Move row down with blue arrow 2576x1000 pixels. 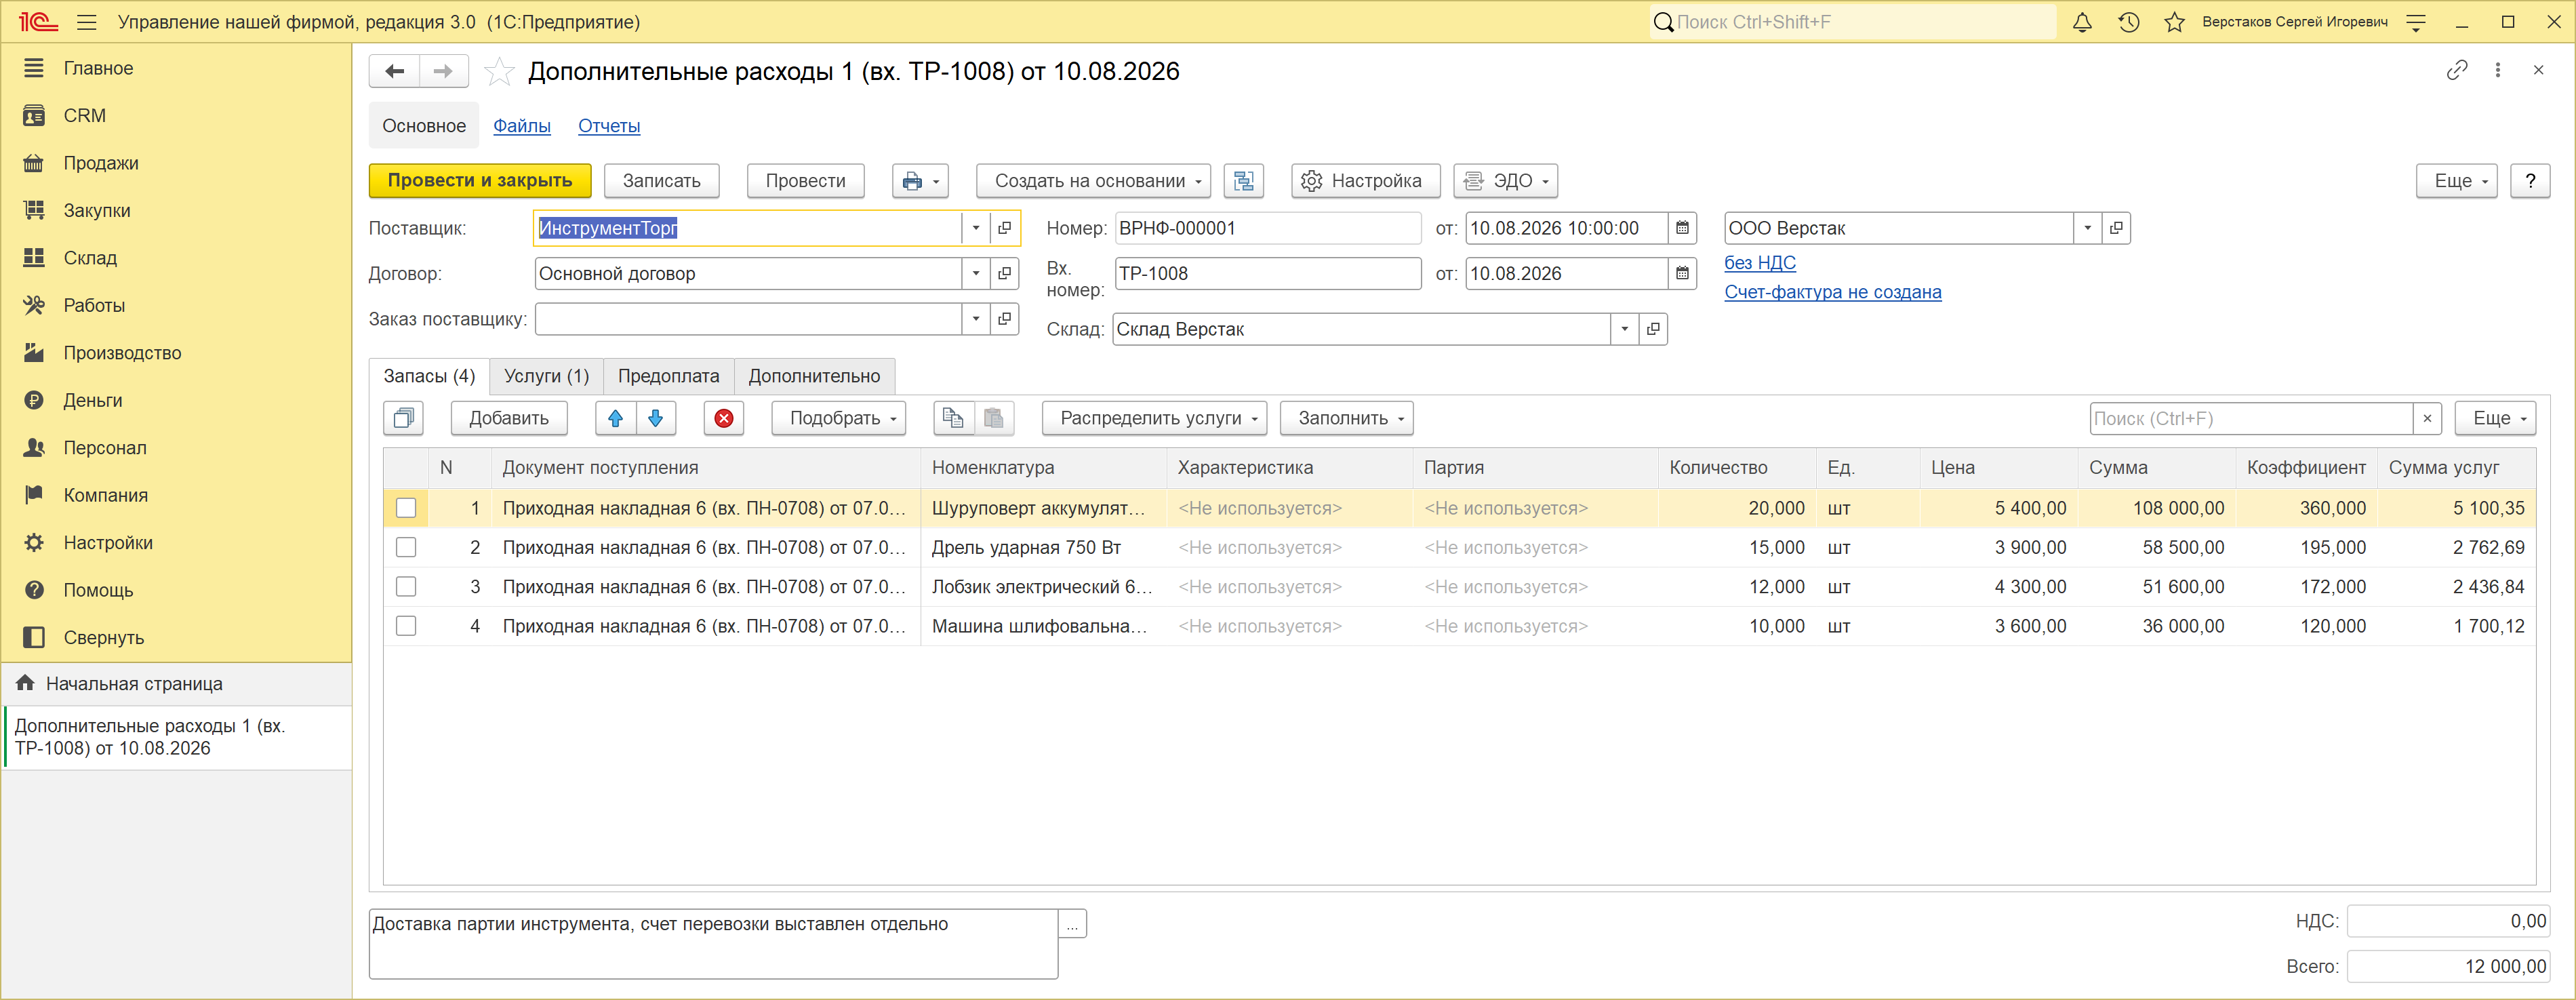656,418
